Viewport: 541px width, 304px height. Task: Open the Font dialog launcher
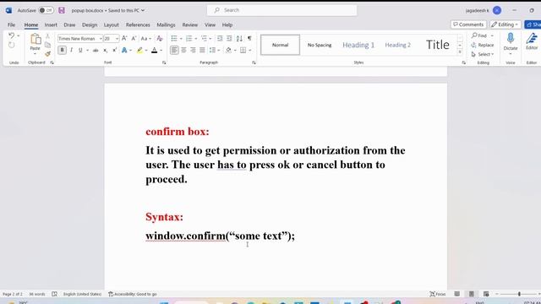[x=164, y=62]
